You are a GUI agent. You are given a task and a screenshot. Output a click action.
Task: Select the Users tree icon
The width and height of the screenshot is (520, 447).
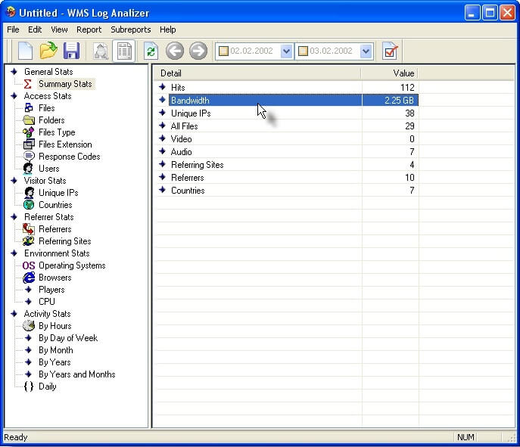pyautogui.click(x=28, y=169)
